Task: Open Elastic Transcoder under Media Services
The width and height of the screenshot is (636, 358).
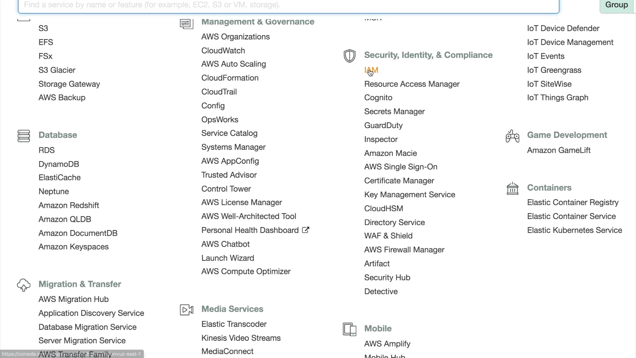Action: tap(234, 324)
